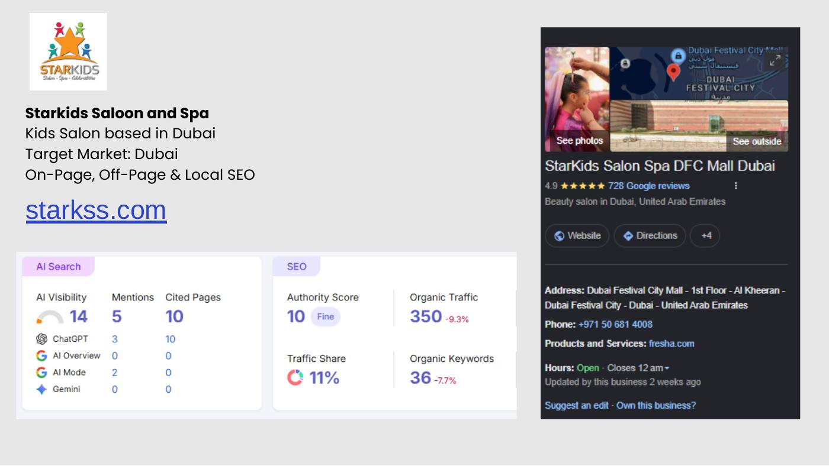This screenshot has height=466, width=829.
Task: Click the AI Visibility gauge icon
Action: [50, 317]
